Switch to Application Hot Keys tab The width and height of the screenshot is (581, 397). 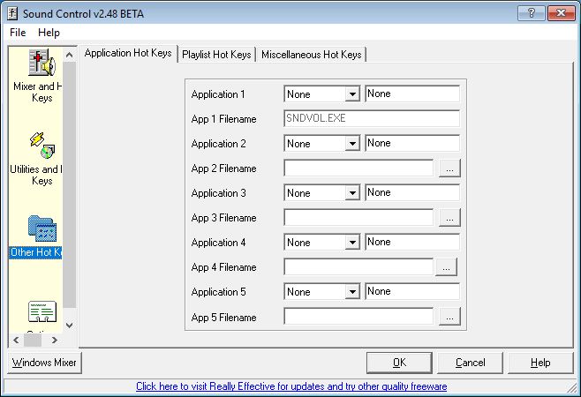[128, 53]
